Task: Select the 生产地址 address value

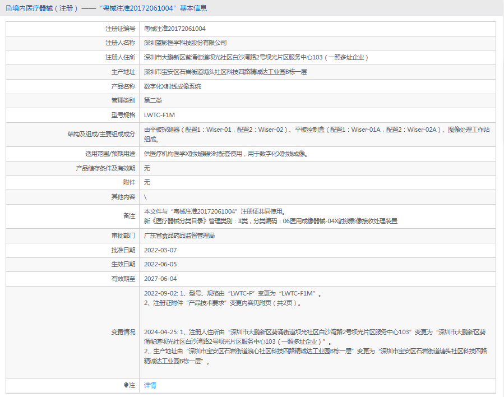Action: tap(225, 72)
